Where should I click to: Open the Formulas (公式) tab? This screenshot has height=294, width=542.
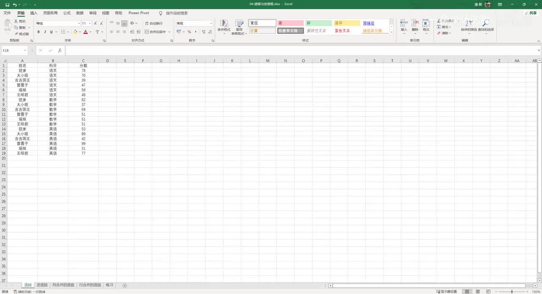point(67,13)
